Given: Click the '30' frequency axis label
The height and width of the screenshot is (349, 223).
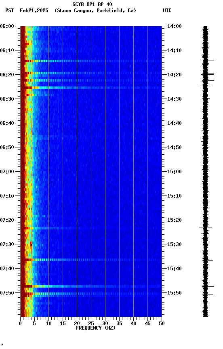Looking at the screenshot, I should [105, 324].
